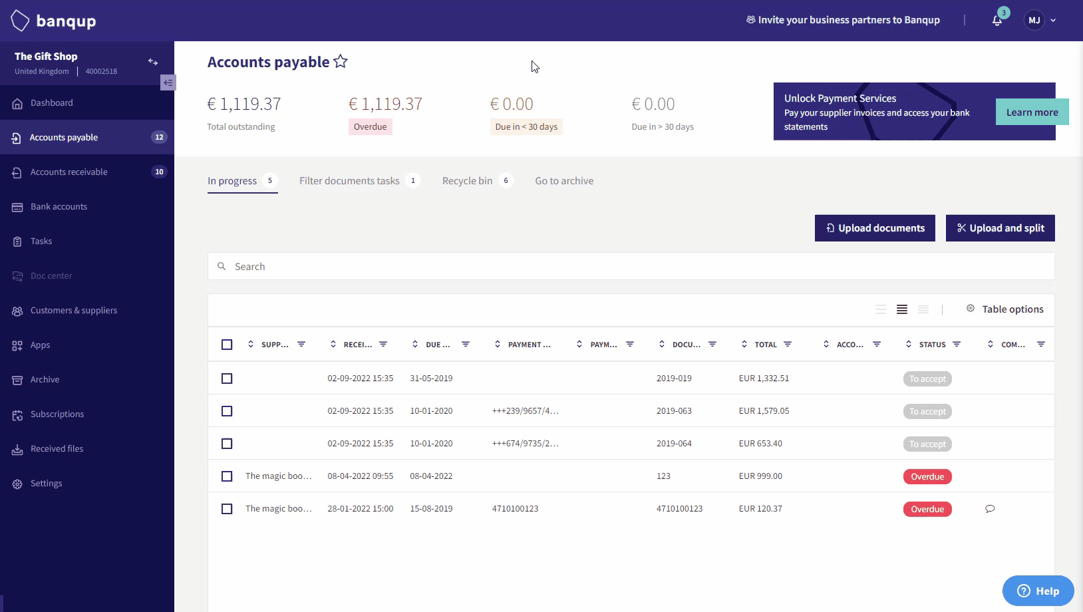
Task: Tick the checkbox for document 2019-063
Action: coord(227,411)
